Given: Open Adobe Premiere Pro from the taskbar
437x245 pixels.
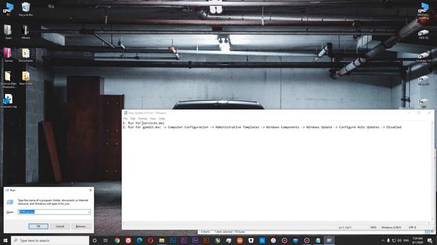Looking at the screenshot, I should [184, 240].
